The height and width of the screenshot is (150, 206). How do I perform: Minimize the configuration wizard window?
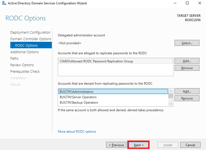click(175, 3)
